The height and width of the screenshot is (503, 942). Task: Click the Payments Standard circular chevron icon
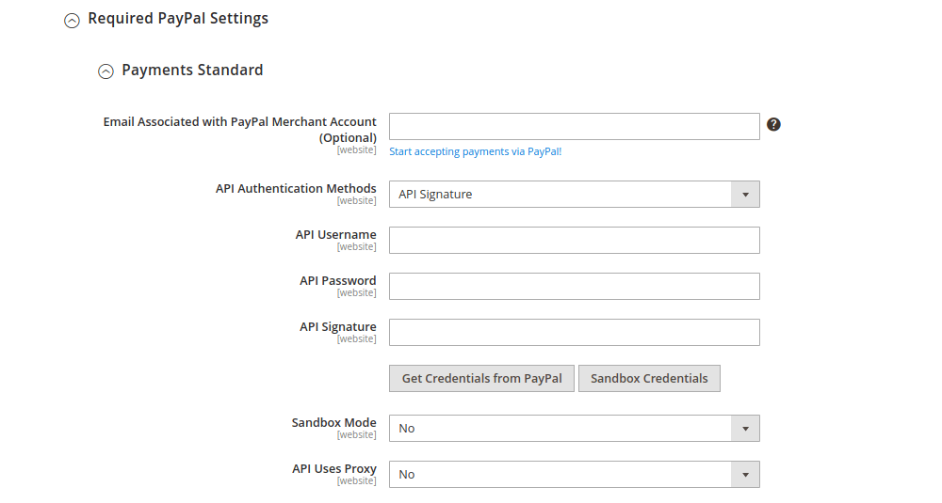pyautogui.click(x=106, y=71)
